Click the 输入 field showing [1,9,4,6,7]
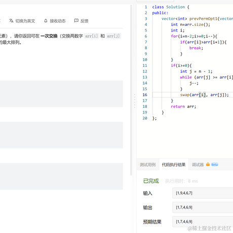 (x=203, y=193)
